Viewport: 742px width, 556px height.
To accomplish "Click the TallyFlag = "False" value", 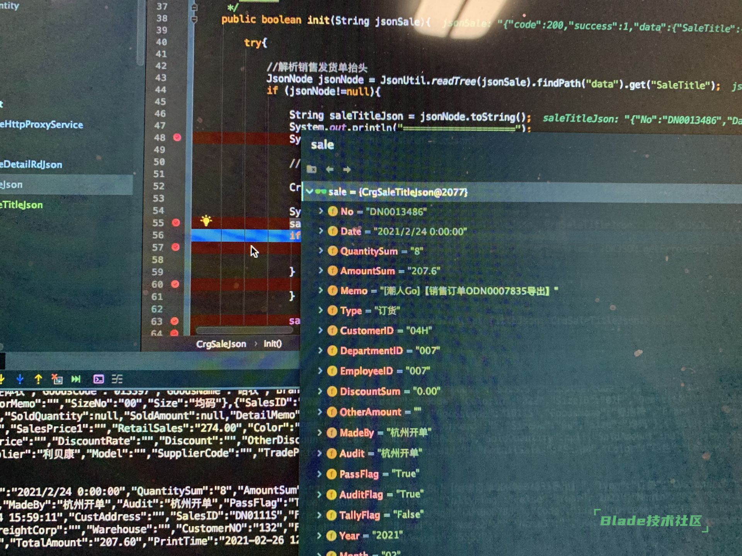I will (x=408, y=514).
